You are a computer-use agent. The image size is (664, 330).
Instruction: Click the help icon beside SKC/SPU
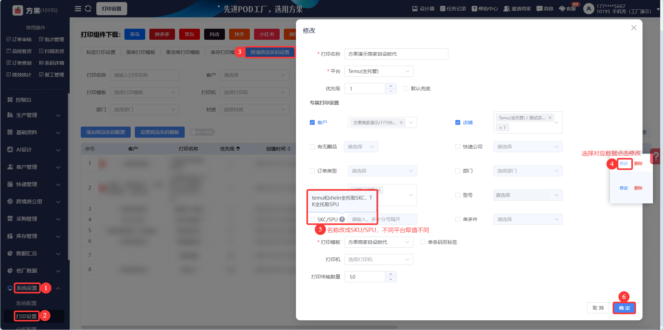click(x=342, y=219)
